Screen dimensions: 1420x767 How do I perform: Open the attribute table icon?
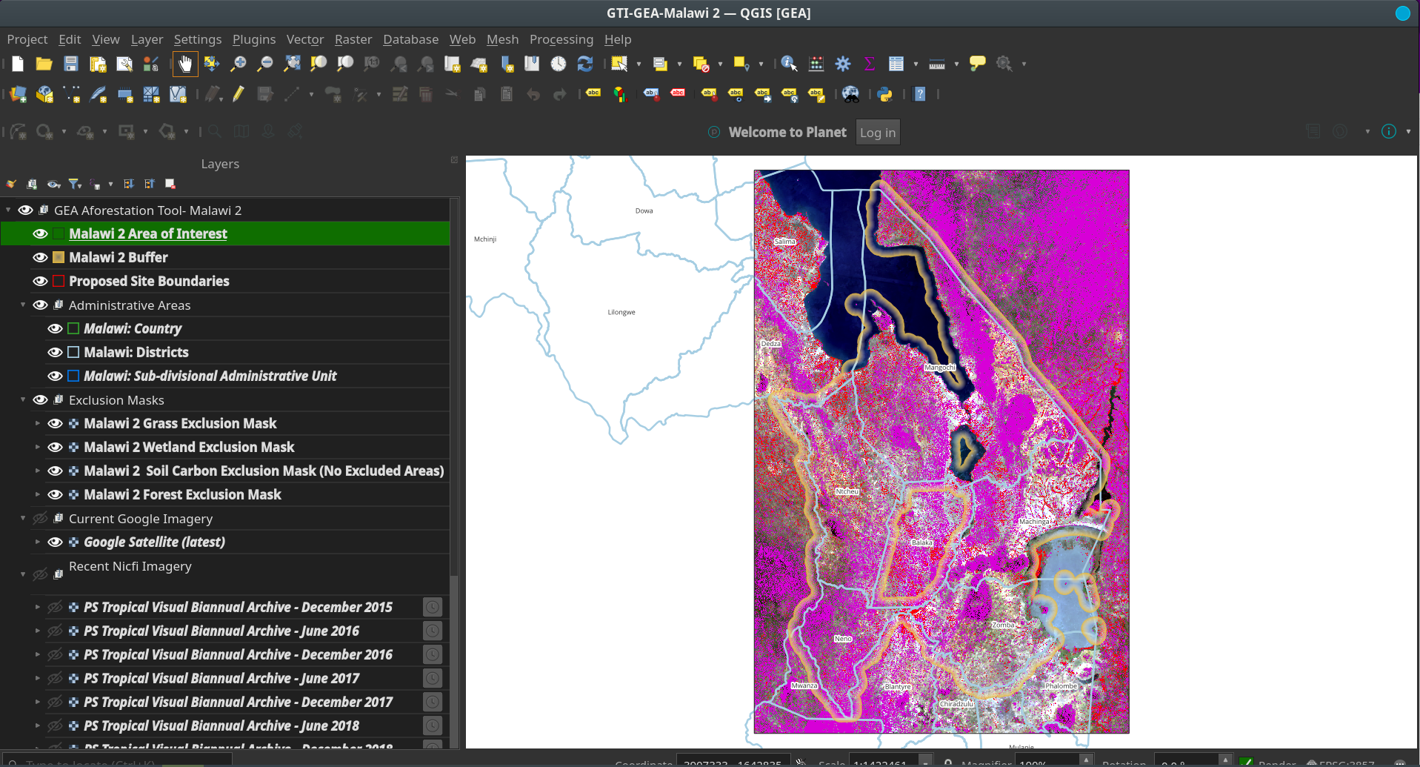tap(896, 64)
